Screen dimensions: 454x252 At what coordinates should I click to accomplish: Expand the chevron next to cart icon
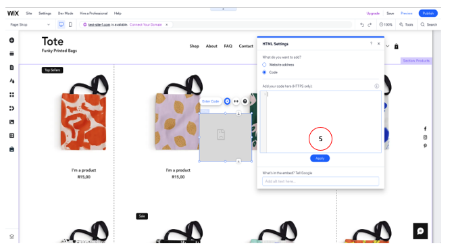tap(387, 46)
